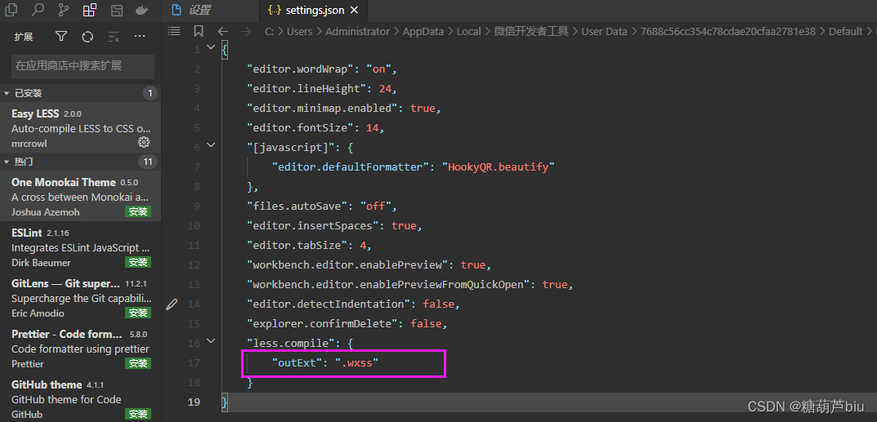
Task: Click line number 19 in gutter
Action: pyautogui.click(x=194, y=402)
